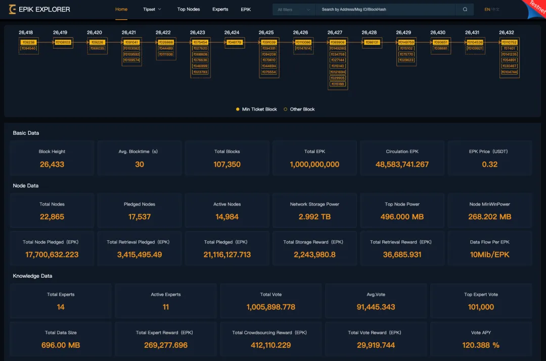Expand the Tipset dropdown menu
Viewport: 546px width, 361px height.
tap(152, 10)
